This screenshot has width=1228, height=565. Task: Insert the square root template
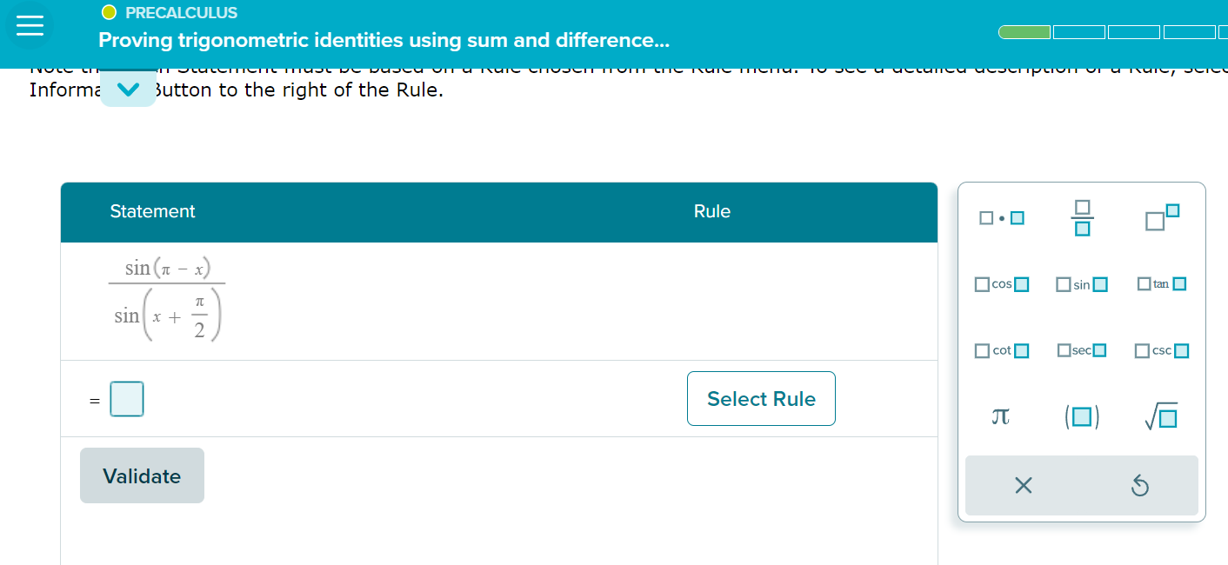coord(1161,416)
